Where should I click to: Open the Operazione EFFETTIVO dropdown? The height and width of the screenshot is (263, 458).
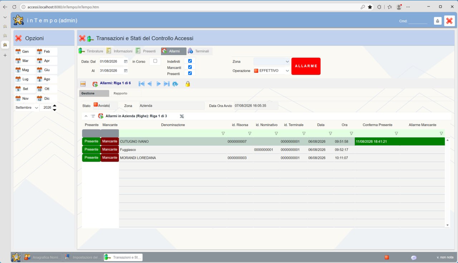point(272,70)
